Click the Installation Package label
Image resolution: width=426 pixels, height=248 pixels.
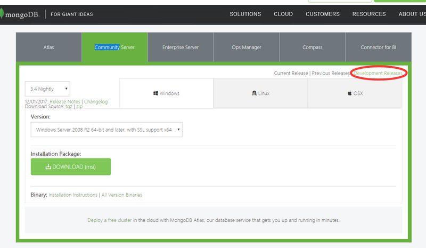click(56, 154)
